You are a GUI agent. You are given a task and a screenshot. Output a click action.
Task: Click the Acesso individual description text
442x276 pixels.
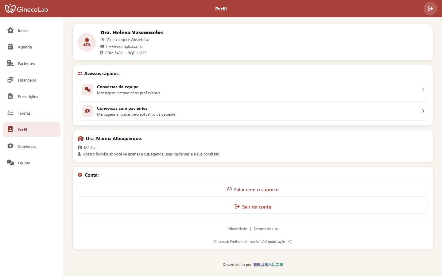[152, 154]
